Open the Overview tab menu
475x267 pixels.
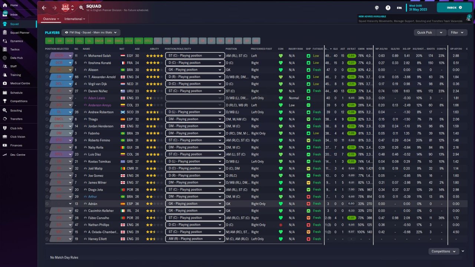[51, 19]
